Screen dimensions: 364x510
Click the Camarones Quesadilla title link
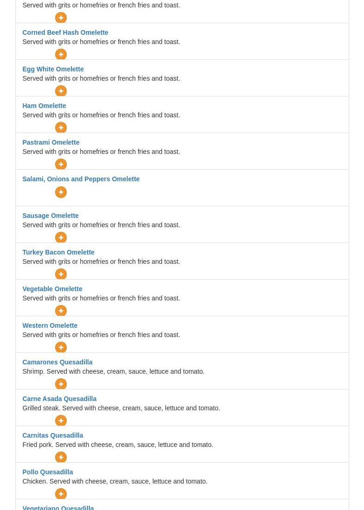(57, 362)
